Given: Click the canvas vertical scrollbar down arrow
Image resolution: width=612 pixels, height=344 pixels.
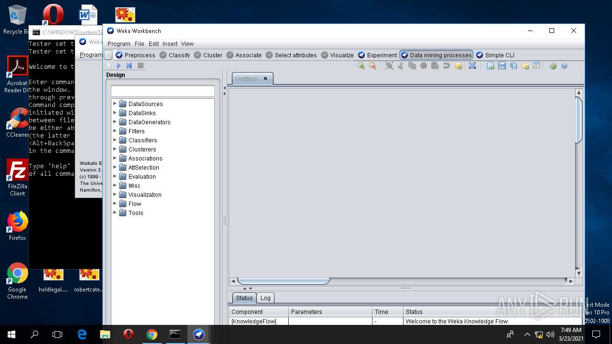Looking at the screenshot, I should [579, 273].
